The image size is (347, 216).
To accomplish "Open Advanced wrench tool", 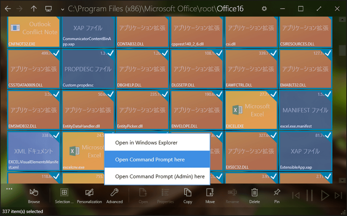I will tap(114, 196).
